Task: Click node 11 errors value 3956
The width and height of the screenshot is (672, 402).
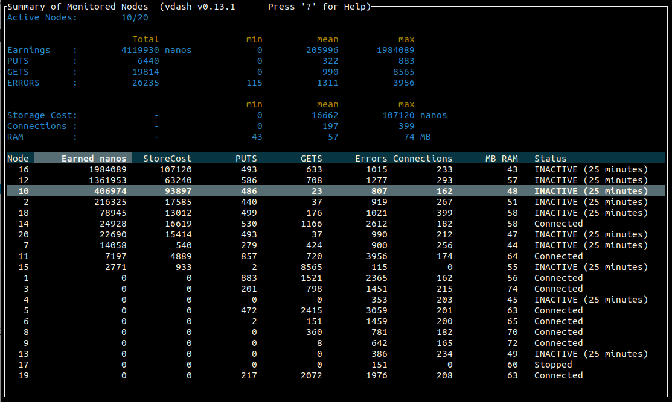Action: 376,256
